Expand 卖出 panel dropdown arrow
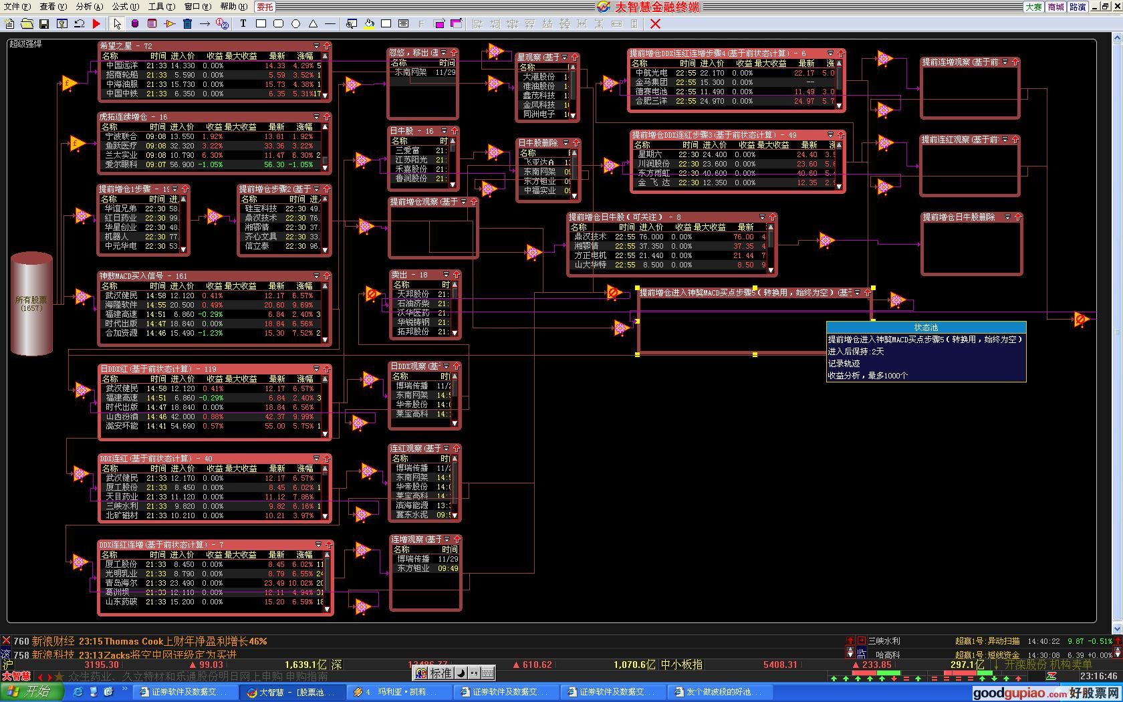Viewport: 1123px width, 702px height. click(447, 275)
